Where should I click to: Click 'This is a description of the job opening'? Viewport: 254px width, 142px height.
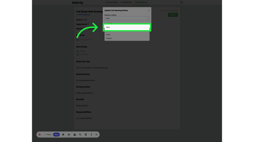coord(92,68)
